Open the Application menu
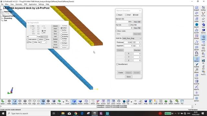207x116 pixels. coord(33,4)
